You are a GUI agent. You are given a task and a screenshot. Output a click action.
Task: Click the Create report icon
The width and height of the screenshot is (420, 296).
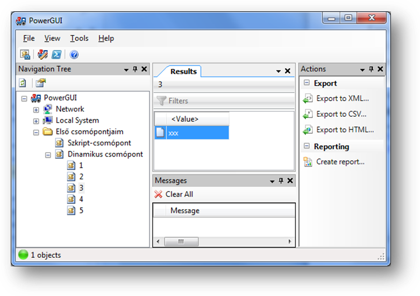[308, 162]
